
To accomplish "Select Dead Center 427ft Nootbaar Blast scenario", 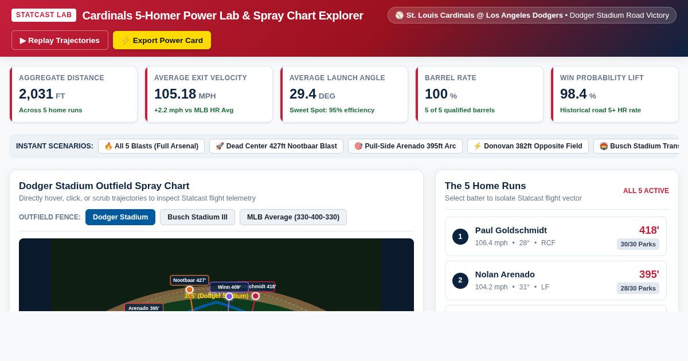I will click(x=276, y=146).
